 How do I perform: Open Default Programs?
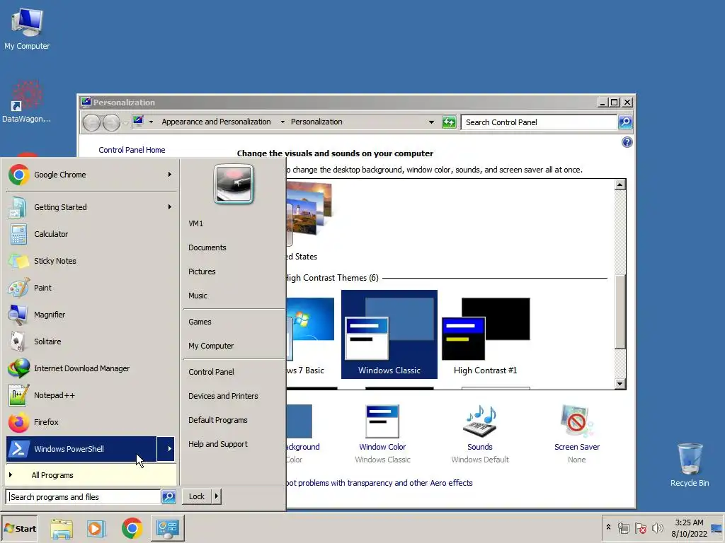click(x=218, y=420)
